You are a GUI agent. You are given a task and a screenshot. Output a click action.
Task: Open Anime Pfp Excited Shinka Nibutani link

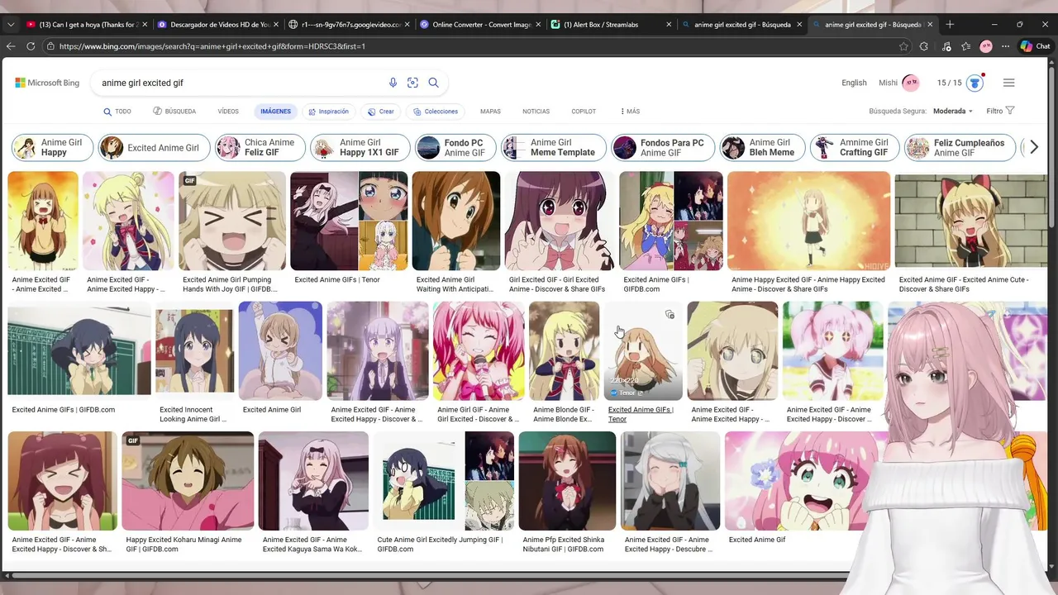tap(564, 545)
